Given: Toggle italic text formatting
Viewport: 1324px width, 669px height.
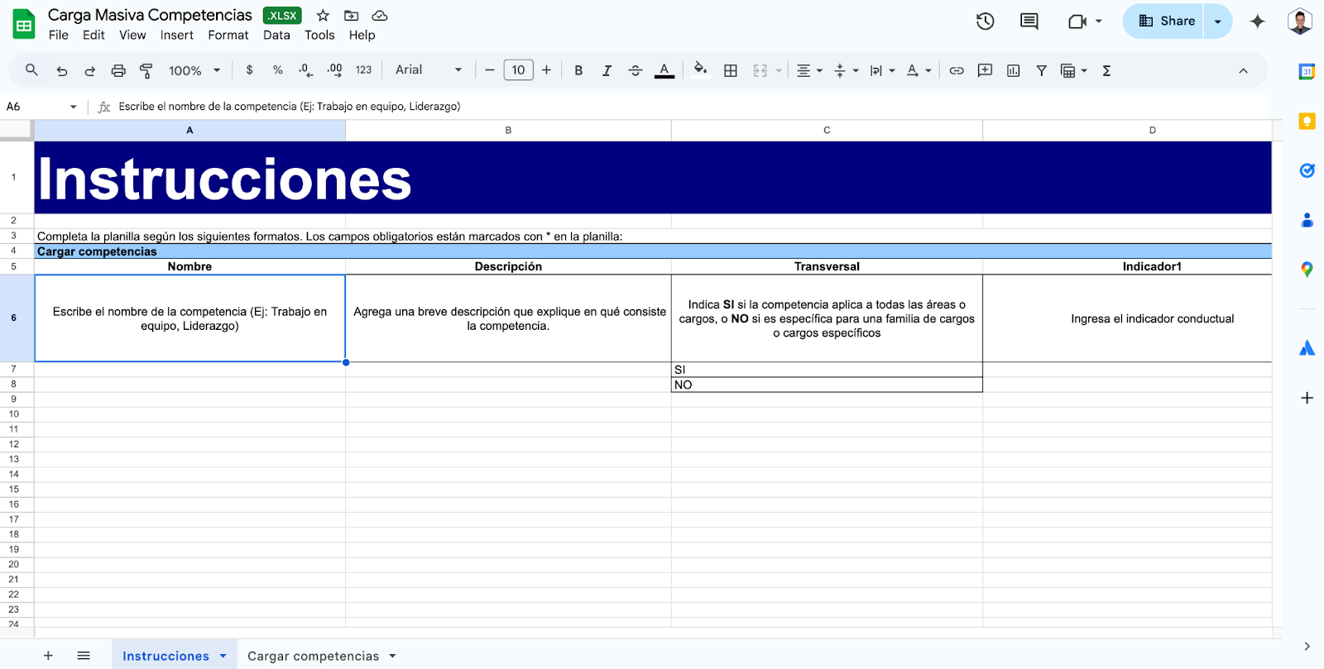Looking at the screenshot, I should [x=607, y=70].
